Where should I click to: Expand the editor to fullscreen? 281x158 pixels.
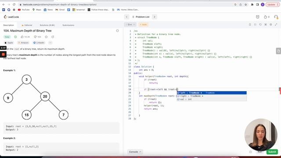tap(276, 25)
